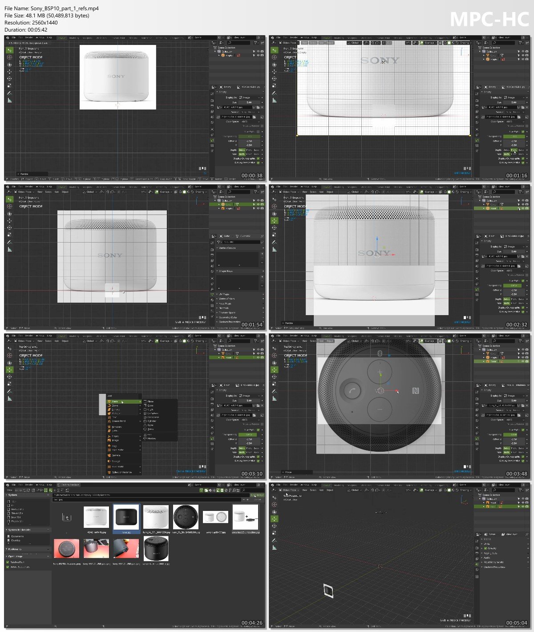Toggle the Relative Path checkbox in the file browser
The height and width of the screenshot is (632, 534).
[8, 562]
